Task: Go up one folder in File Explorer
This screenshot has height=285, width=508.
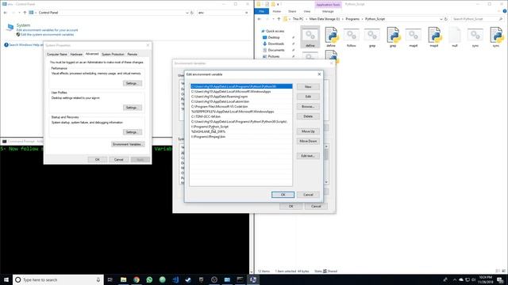Action: point(279,19)
